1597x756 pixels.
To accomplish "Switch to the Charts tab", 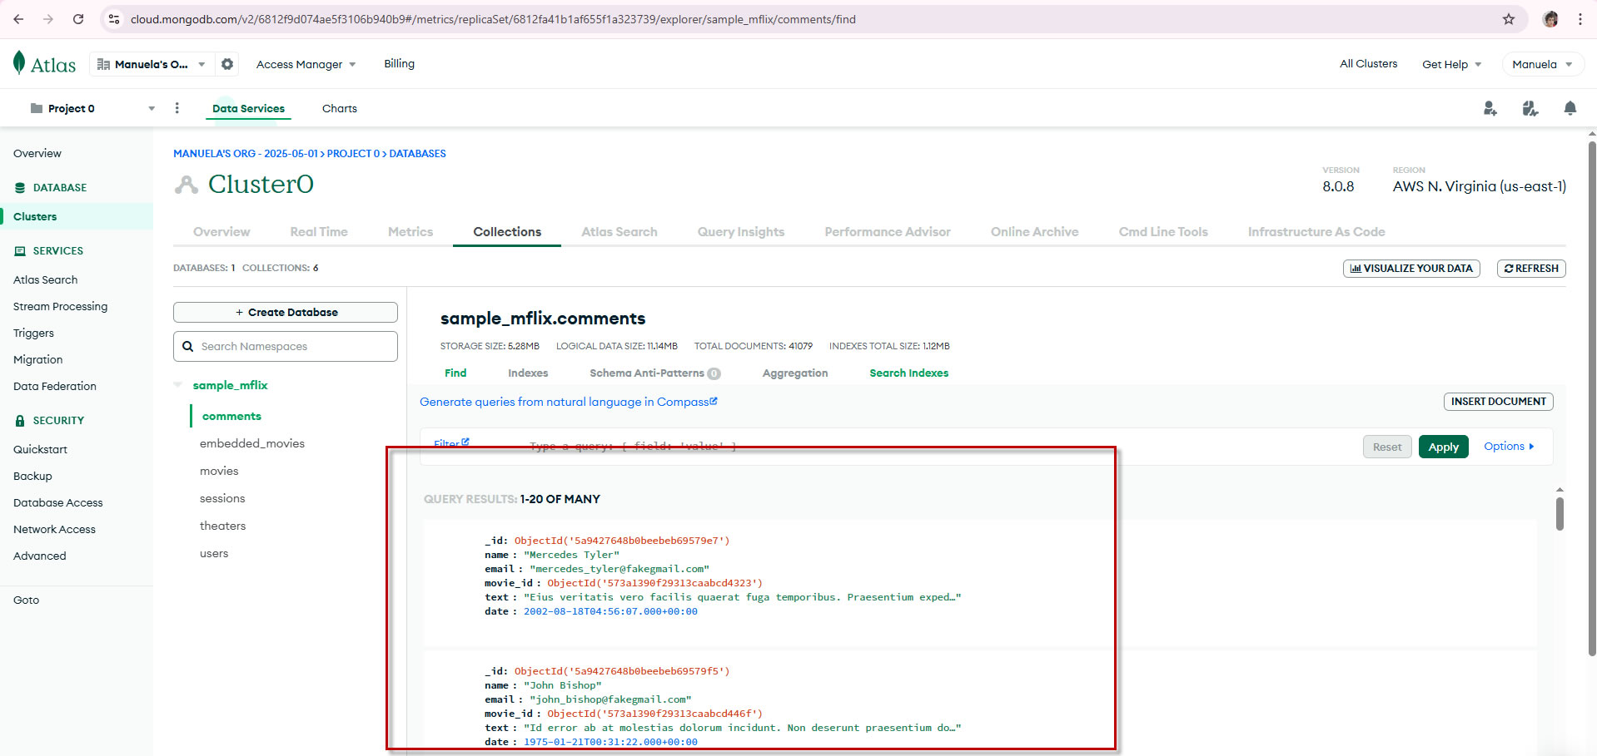I will click(340, 108).
